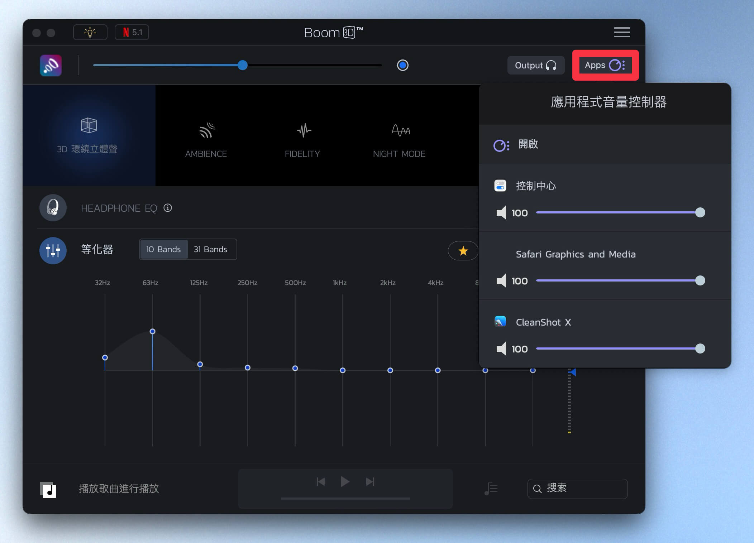The height and width of the screenshot is (543, 754).
Task: Open the Apps volume controller
Action: tap(605, 65)
